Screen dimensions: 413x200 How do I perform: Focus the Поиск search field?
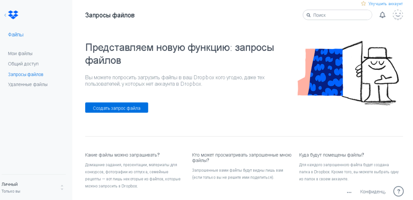click(x=340, y=15)
